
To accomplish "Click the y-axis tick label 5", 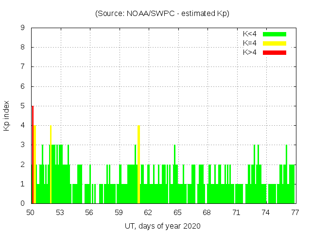I will click(x=23, y=106).
